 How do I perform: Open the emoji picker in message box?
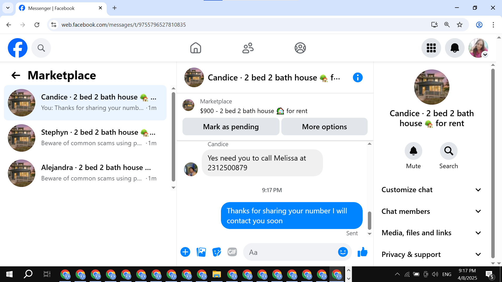coord(343,252)
